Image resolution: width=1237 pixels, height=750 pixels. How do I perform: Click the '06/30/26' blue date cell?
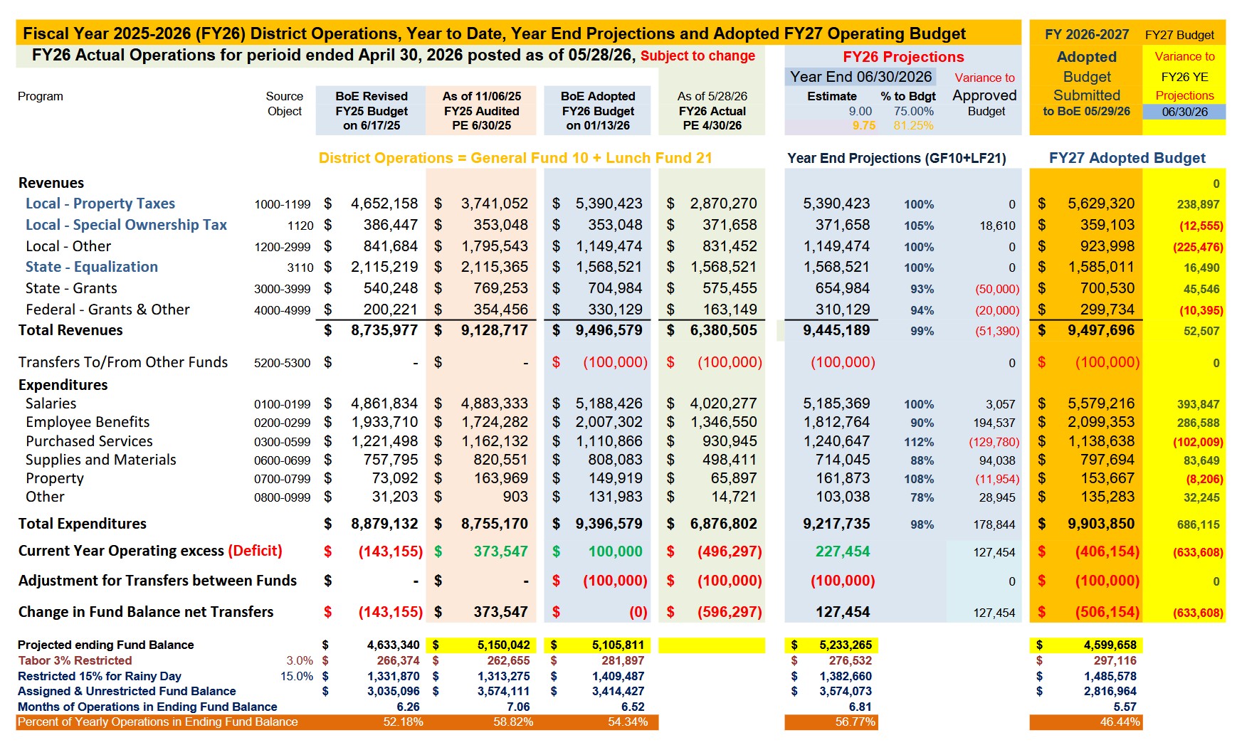point(1184,112)
